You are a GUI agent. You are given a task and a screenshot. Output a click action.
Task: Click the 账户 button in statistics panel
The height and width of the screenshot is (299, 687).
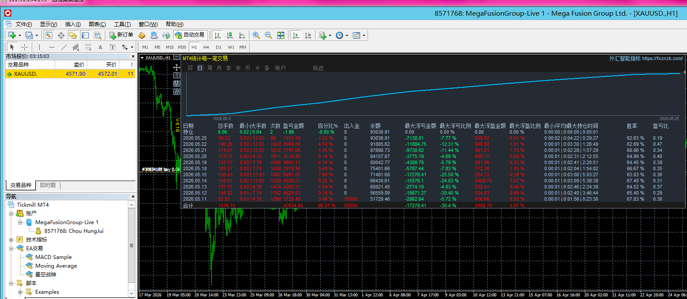[x=280, y=68]
